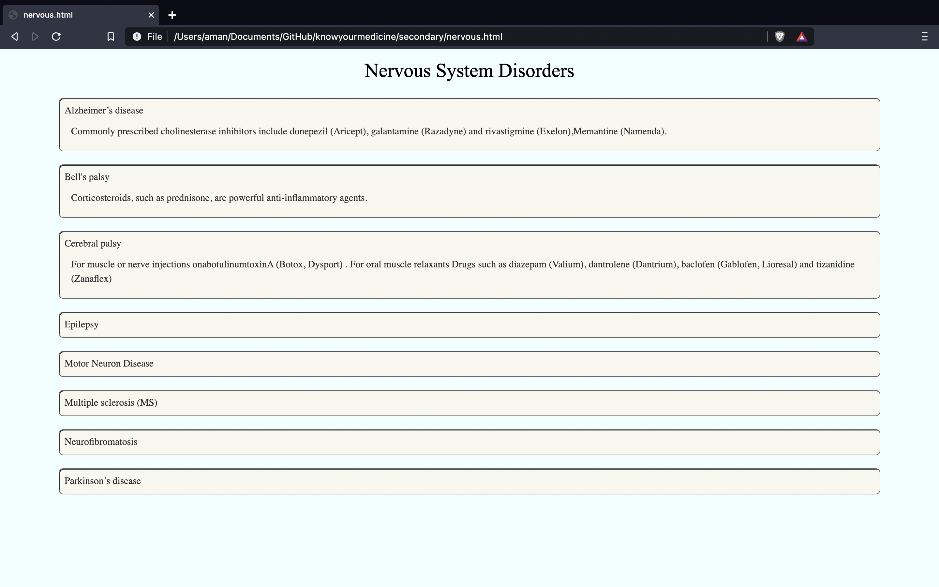Open the browser hamburger menu

click(924, 37)
